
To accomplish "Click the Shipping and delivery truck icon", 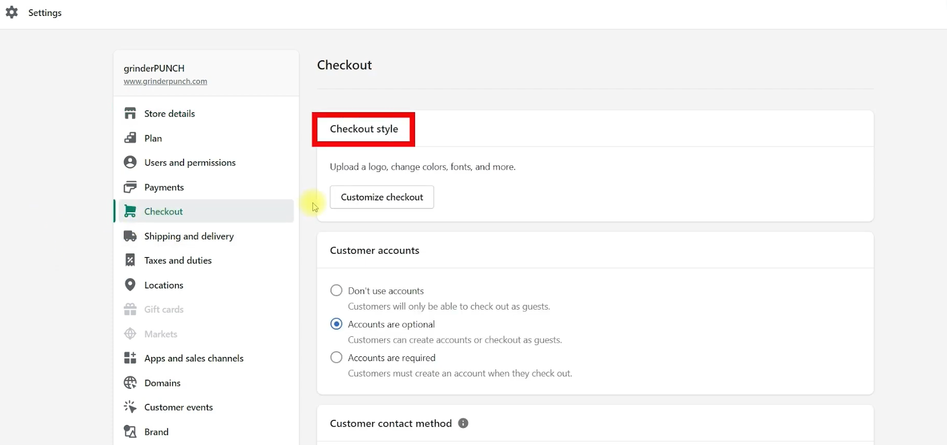I will coord(130,236).
